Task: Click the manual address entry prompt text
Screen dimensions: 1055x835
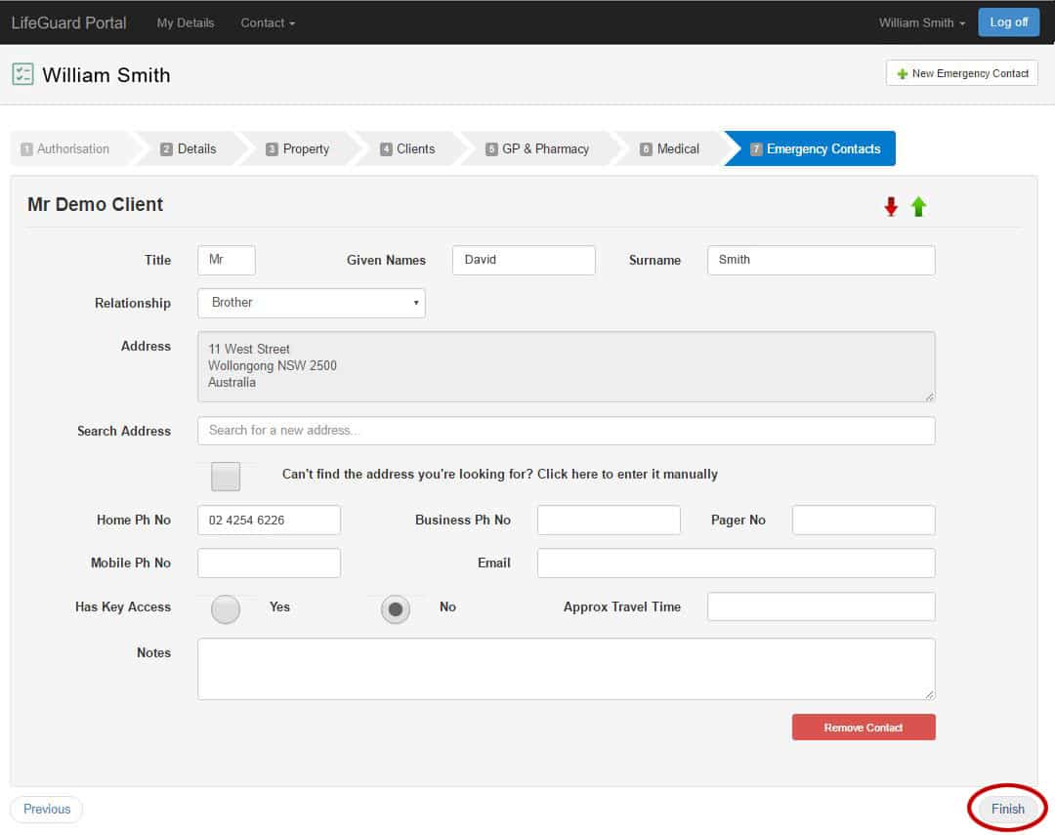Action: (500, 475)
